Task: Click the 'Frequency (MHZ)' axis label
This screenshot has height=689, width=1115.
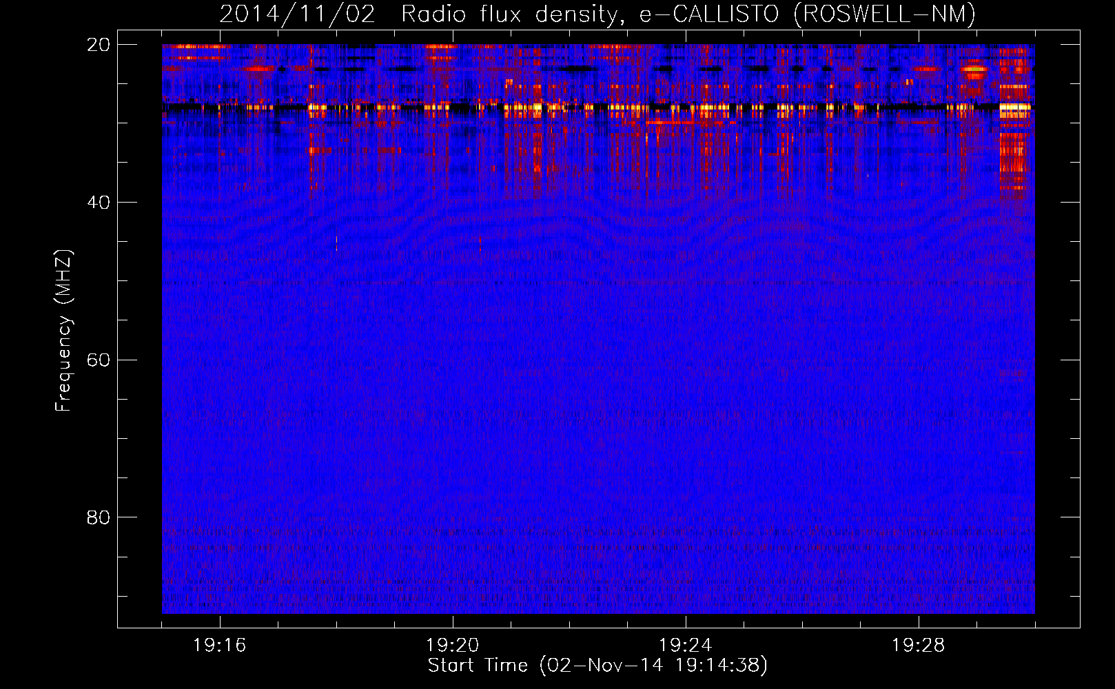Action: pos(63,331)
